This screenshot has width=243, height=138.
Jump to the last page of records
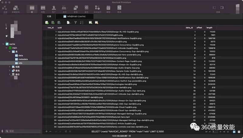pos(224,132)
